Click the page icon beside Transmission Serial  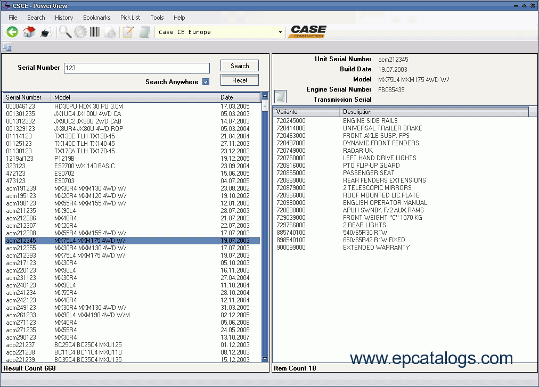(x=281, y=96)
